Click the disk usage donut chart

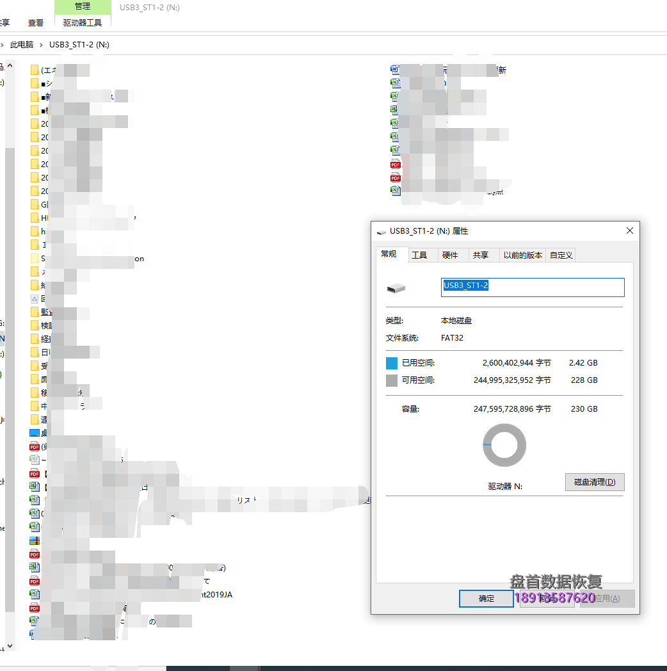click(x=504, y=445)
